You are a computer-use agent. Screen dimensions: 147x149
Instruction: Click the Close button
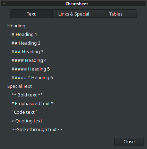point(129,141)
